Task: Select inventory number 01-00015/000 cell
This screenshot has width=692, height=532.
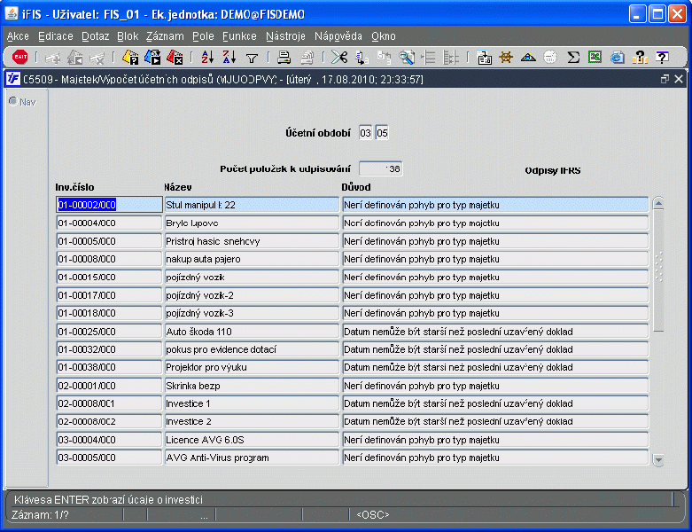Action: 110,278
